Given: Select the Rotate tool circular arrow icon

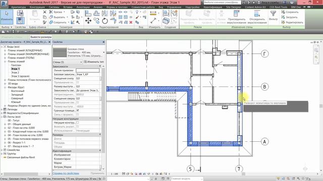Looking at the screenshot, I should coord(105,21).
